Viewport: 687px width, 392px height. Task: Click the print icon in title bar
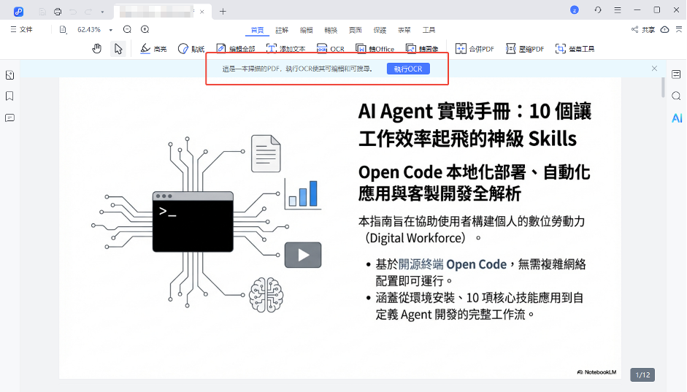pyautogui.click(x=58, y=11)
